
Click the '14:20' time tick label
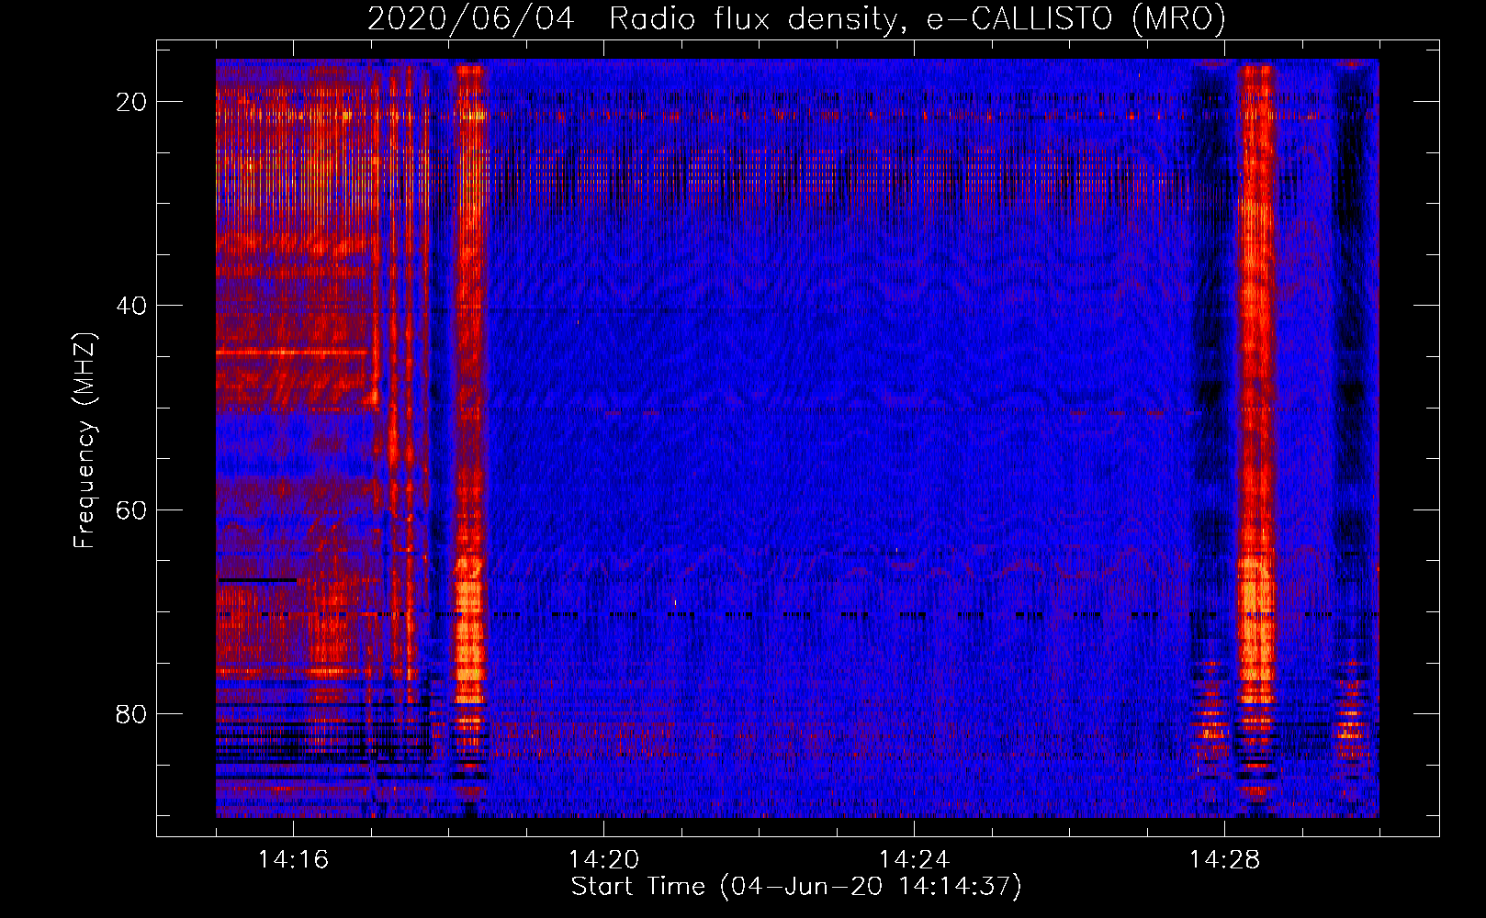(603, 860)
